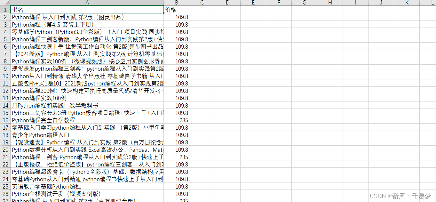Select column H header
The height and width of the screenshot is (202, 436).
[330, 3]
